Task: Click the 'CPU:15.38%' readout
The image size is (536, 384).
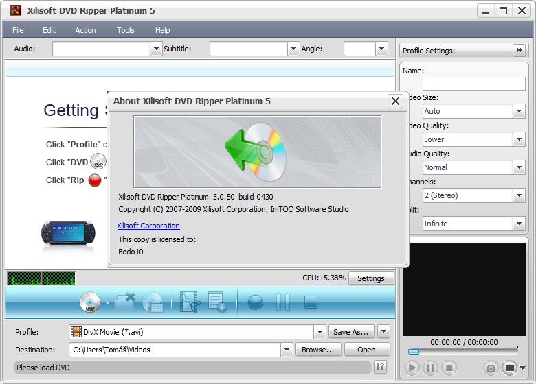Action: click(x=324, y=278)
